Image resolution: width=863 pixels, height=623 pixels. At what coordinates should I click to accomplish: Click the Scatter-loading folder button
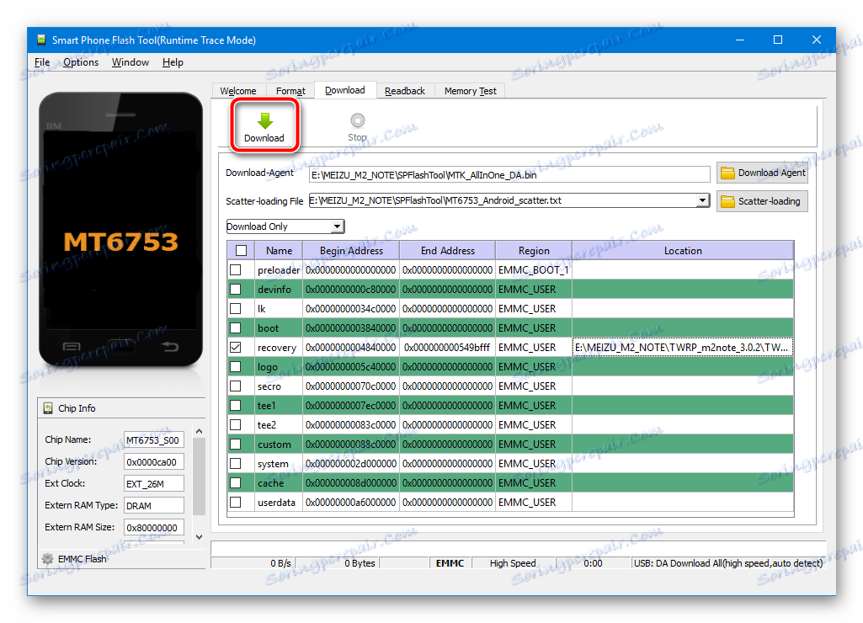(762, 201)
